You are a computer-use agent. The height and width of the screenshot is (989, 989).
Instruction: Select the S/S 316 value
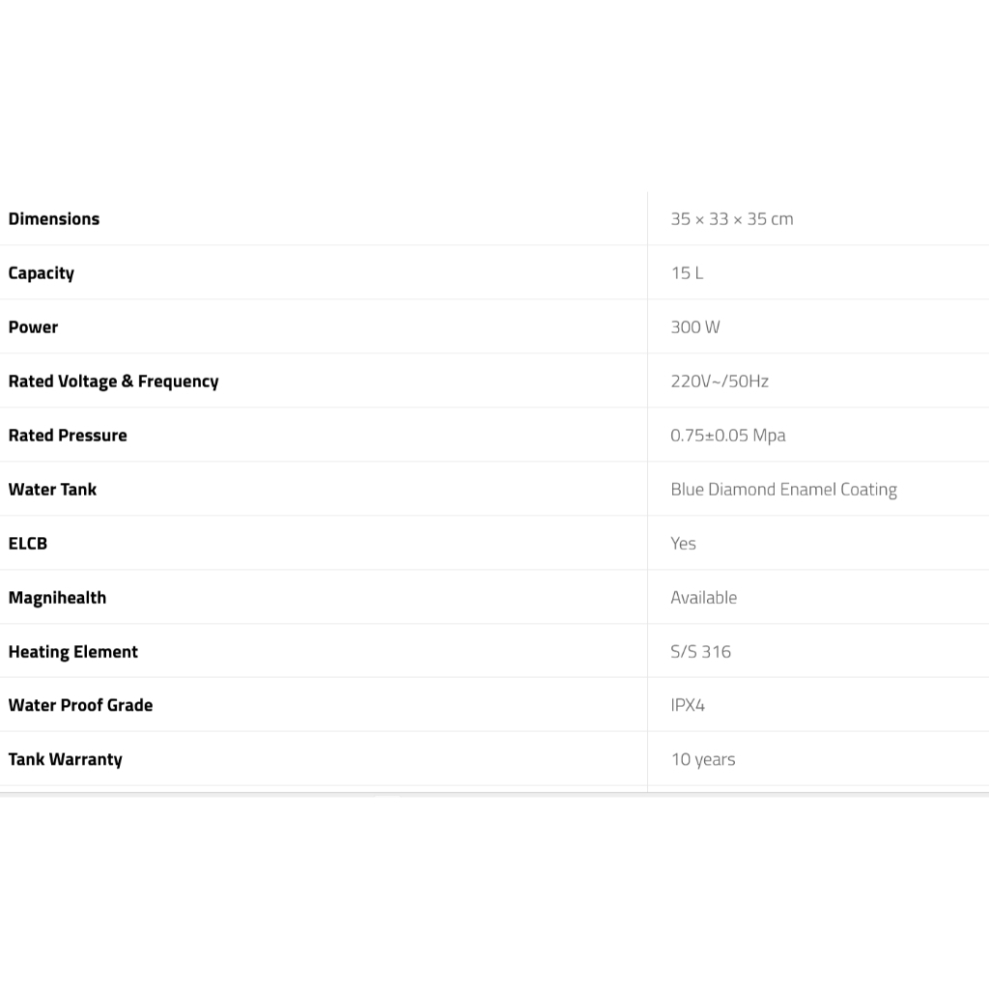point(700,652)
